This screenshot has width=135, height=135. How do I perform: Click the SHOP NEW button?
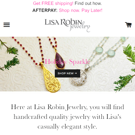pyautogui.click(x=67, y=73)
